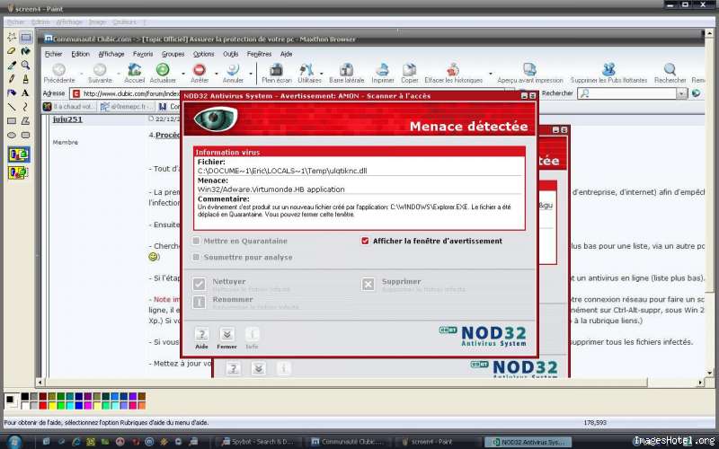The image size is (719, 449).
Task: Open dropdown arrow next to Arrêter
Action: point(216,73)
